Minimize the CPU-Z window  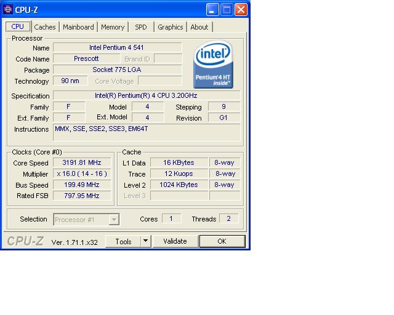tap(212, 10)
